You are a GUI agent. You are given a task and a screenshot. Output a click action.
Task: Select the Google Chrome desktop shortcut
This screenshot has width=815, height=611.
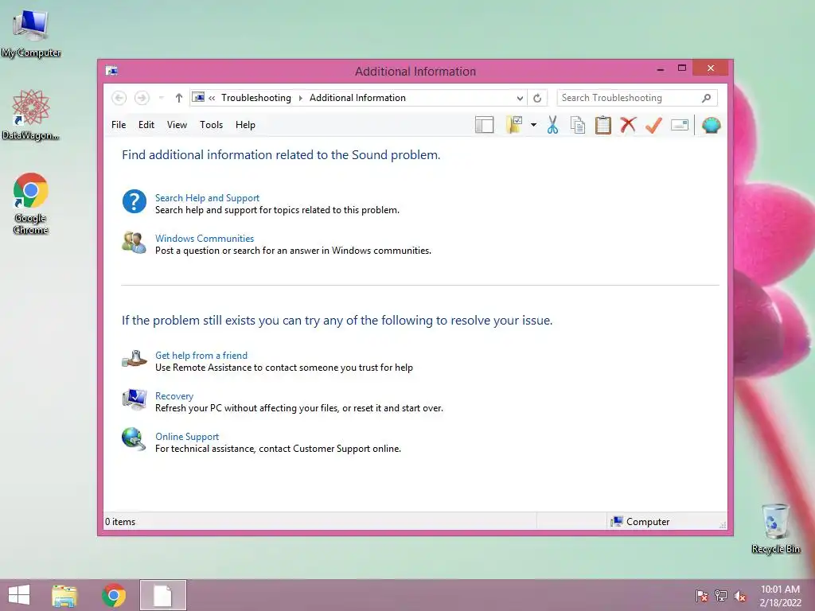pos(31,203)
